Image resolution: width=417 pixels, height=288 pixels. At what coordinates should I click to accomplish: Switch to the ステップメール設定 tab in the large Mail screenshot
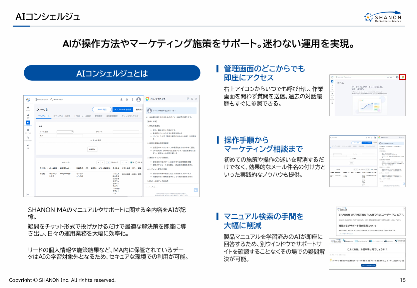(62, 116)
